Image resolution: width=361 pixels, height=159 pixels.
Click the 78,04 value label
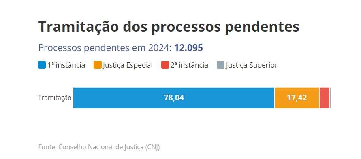pyautogui.click(x=174, y=98)
